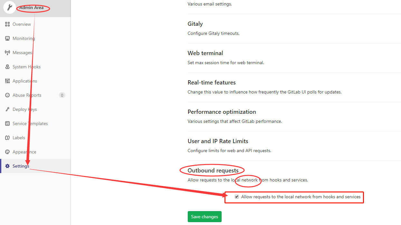Open Monitoring in the sidebar
Screen dimensions: 401x225
coord(35,38)
